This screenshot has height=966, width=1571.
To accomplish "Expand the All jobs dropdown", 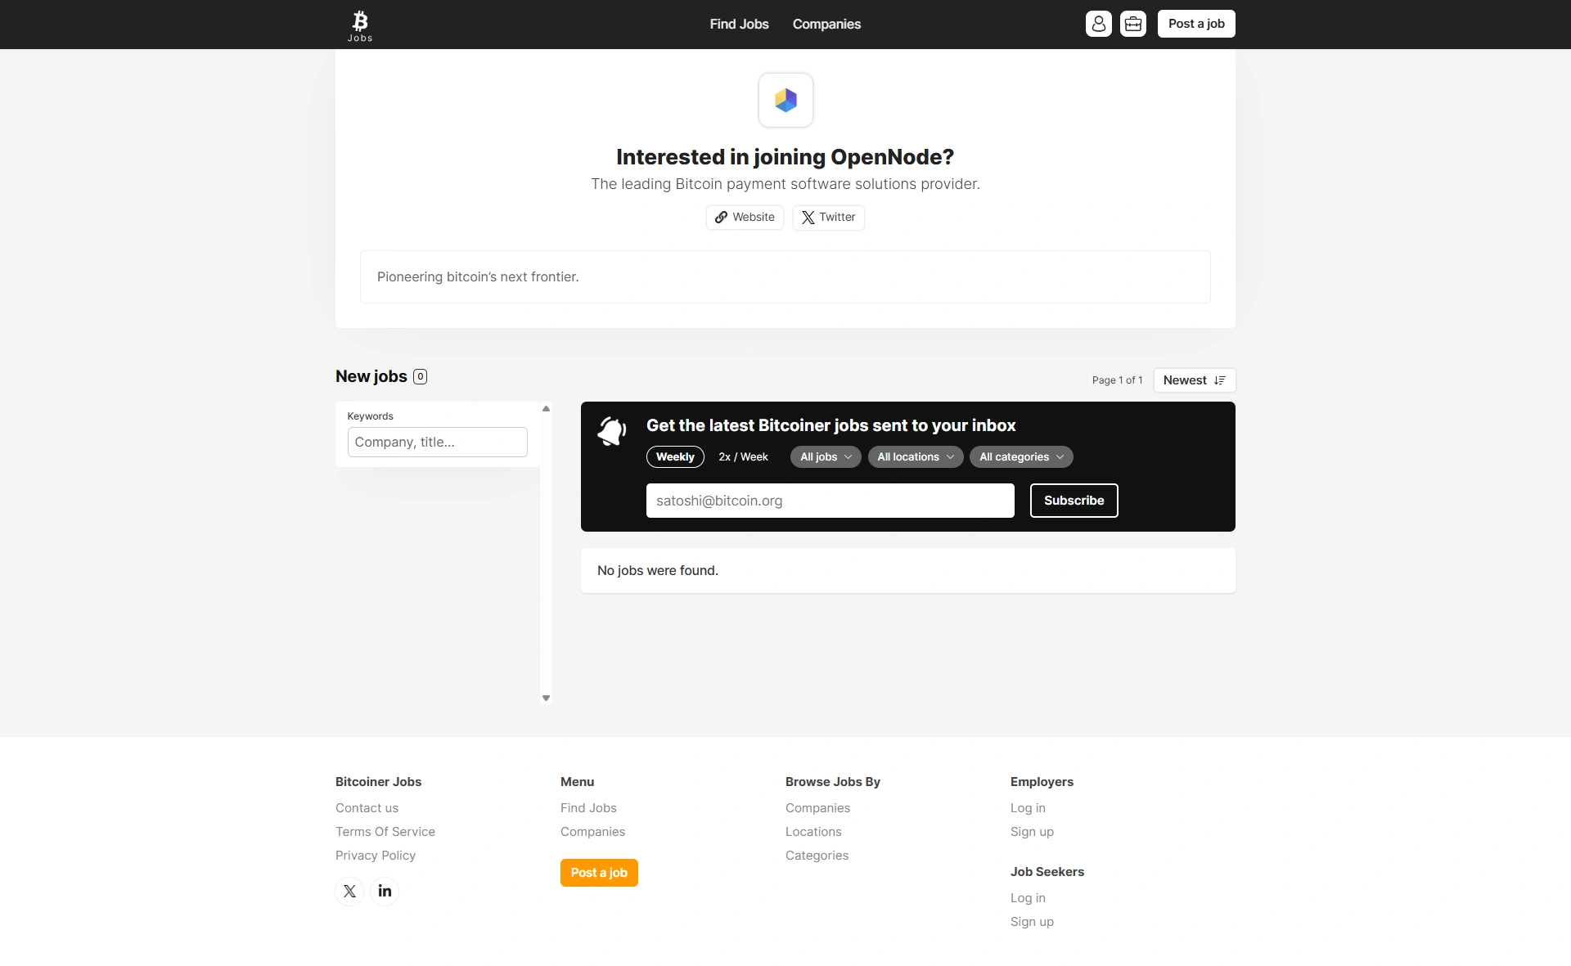I will pyautogui.click(x=826, y=457).
